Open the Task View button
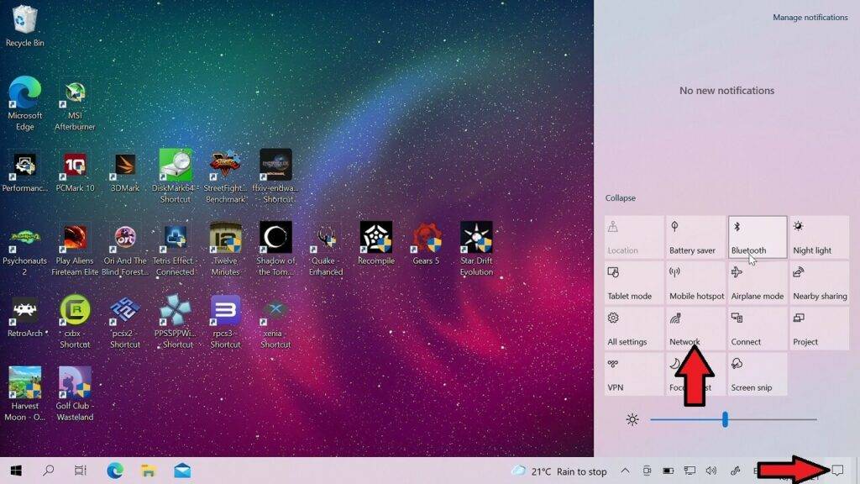This screenshot has height=484, width=860. [x=80, y=471]
